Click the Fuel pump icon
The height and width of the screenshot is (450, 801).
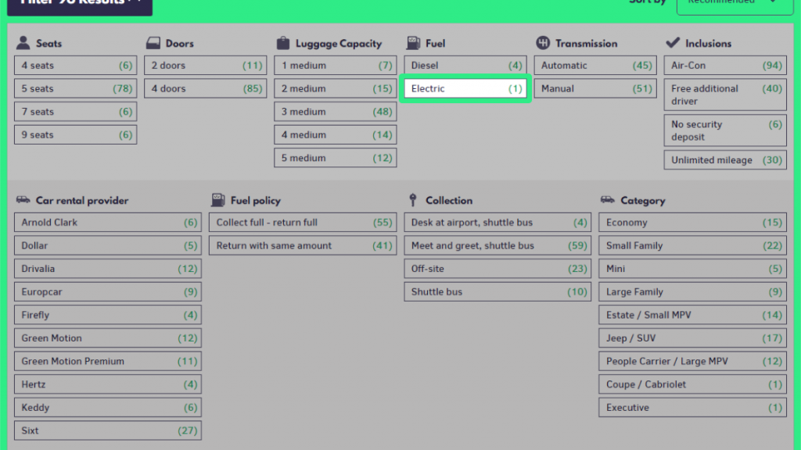coord(412,43)
